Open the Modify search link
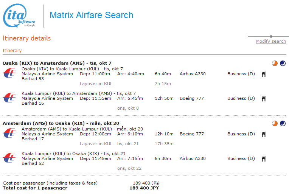The image size is (289, 194). click(271, 41)
